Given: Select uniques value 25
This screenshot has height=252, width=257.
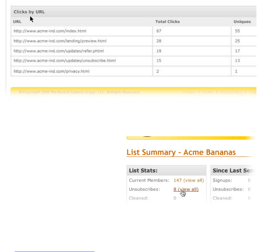Looking at the screenshot, I should coord(237,41).
